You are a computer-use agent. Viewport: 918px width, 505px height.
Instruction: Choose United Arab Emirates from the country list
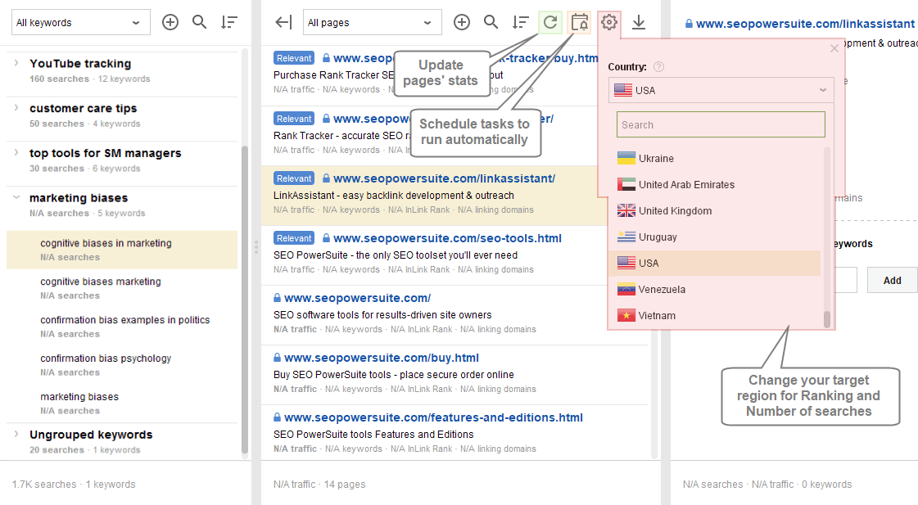715,185
